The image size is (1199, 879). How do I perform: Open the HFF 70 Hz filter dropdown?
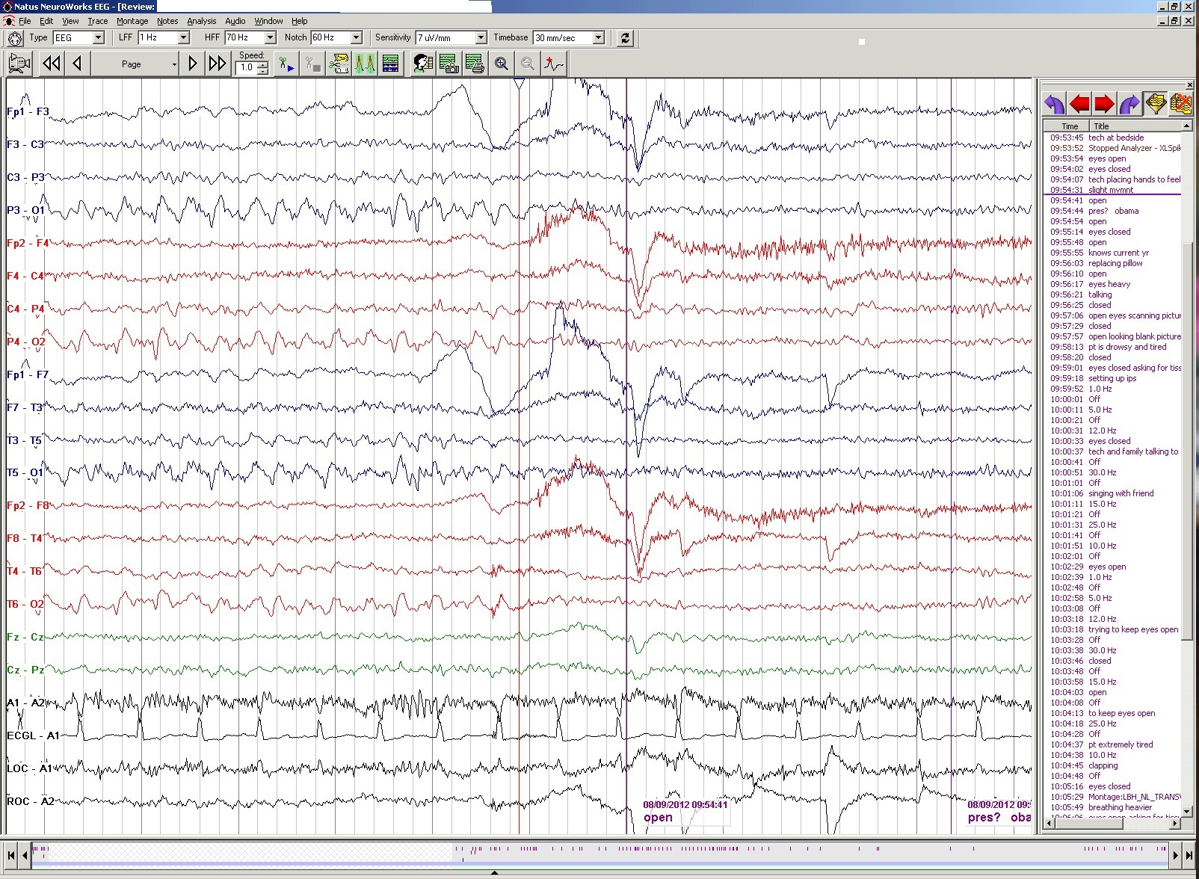[x=270, y=37]
